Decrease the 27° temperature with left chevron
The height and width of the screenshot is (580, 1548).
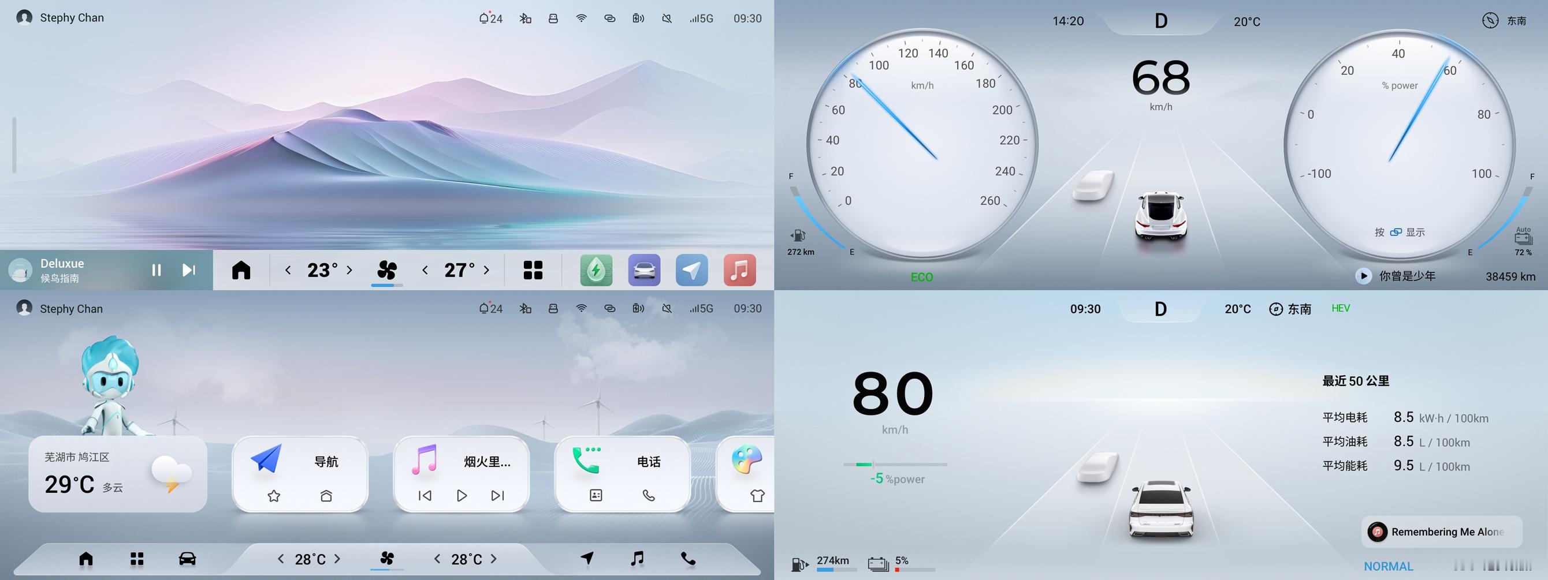coord(425,270)
